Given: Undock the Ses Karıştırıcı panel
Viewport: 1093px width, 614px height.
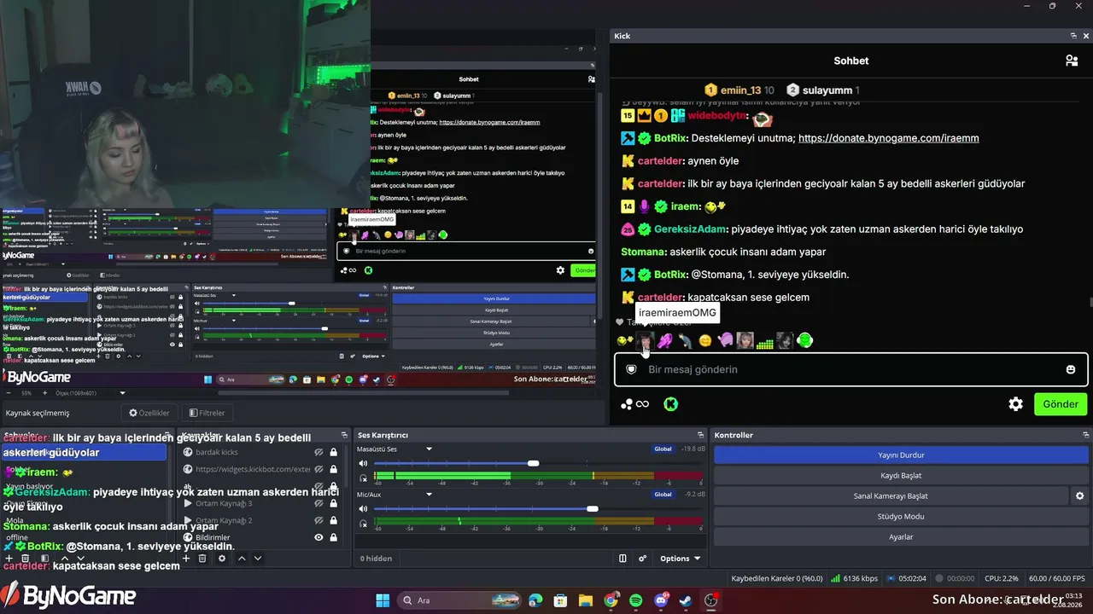Looking at the screenshot, I should point(700,435).
